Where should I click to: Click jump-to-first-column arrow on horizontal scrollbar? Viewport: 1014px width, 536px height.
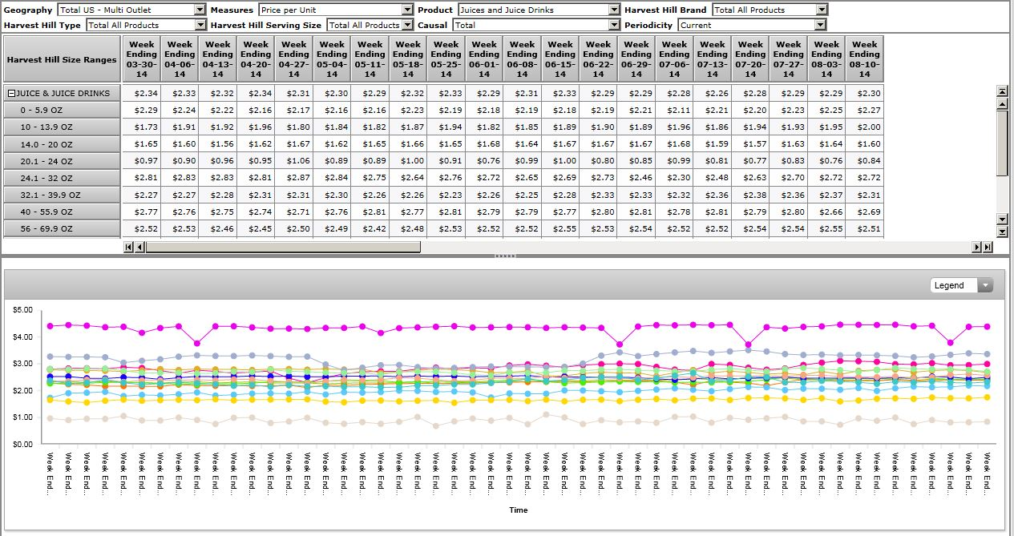[128, 247]
